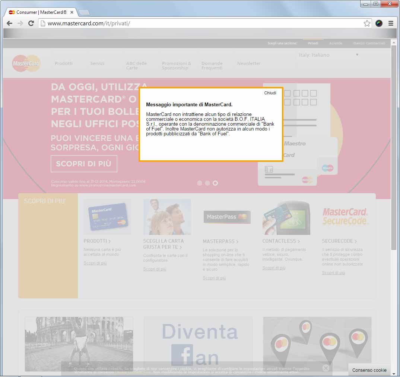Open the Domande Frequenti menu
This screenshot has height=377, width=400.
(212, 66)
